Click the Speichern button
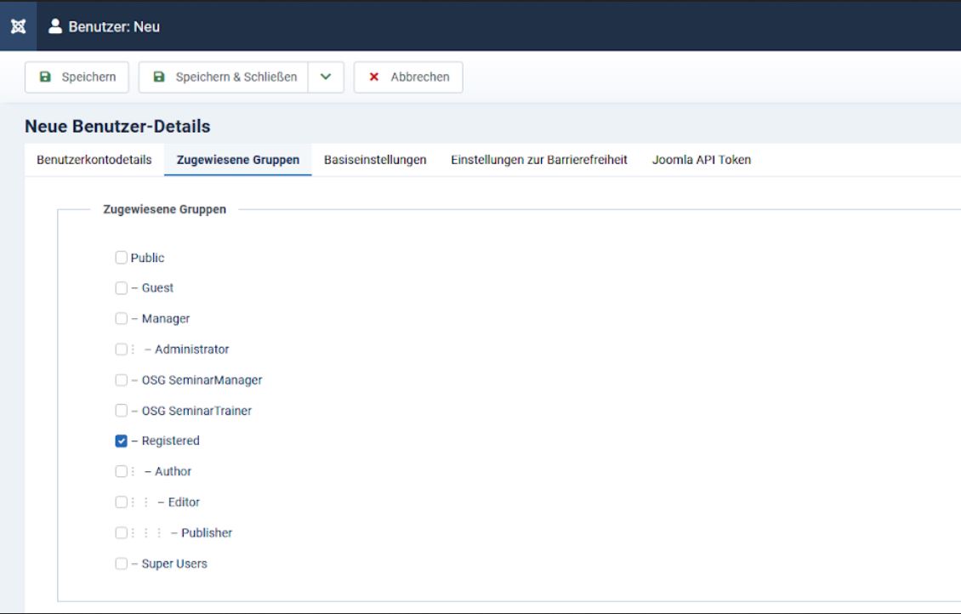961x614 pixels. [77, 77]
